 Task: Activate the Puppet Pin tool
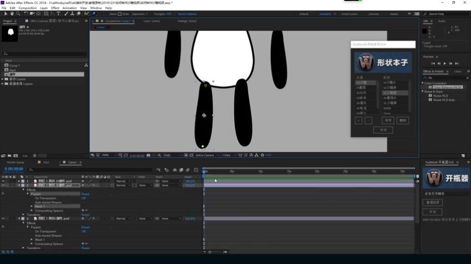coord(94,14)
